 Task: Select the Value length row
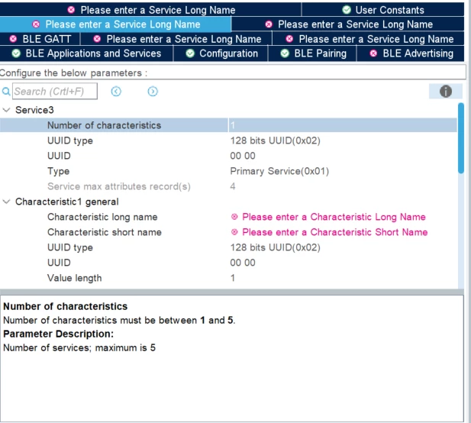pyautogui.click(x=228, y=278)
